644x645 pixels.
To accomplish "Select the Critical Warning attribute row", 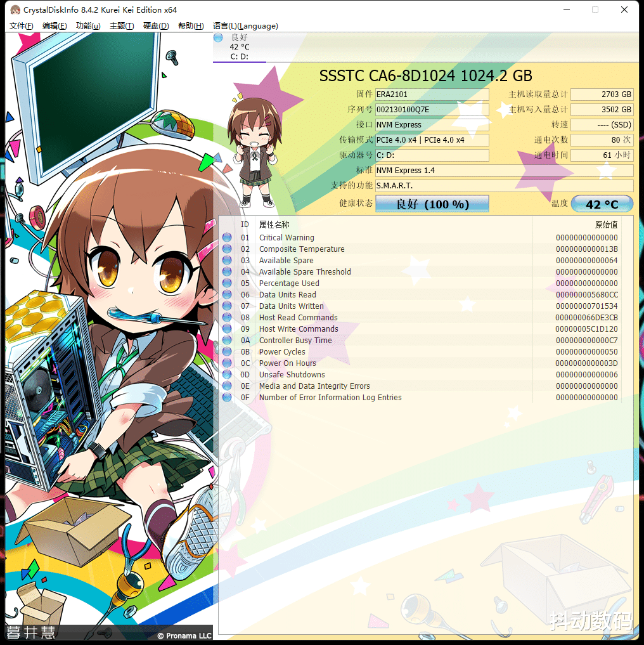I will point(420,237).
